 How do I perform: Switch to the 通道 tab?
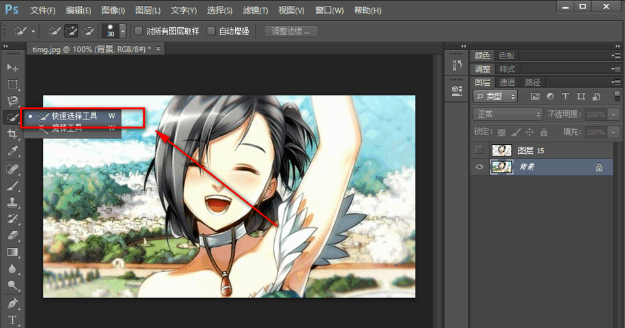coord(507,82)
